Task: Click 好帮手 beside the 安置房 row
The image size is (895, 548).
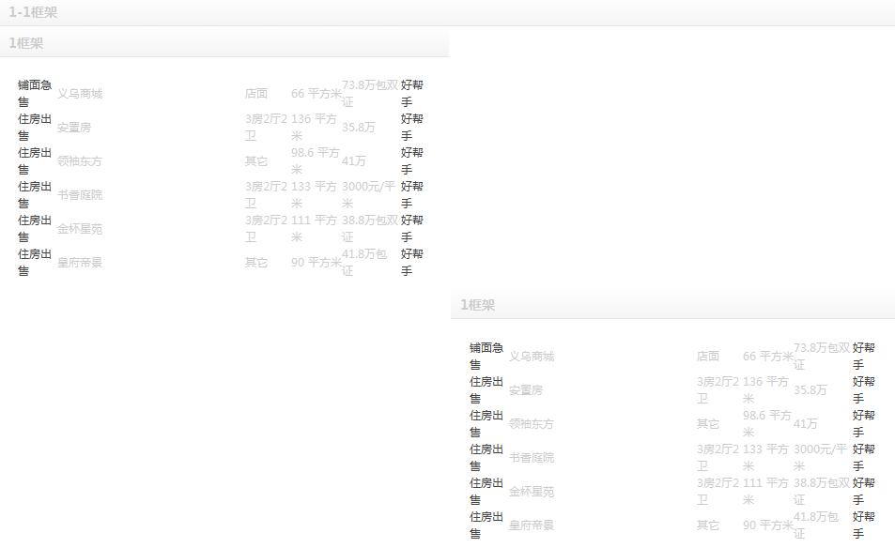Action: (409, 127)
